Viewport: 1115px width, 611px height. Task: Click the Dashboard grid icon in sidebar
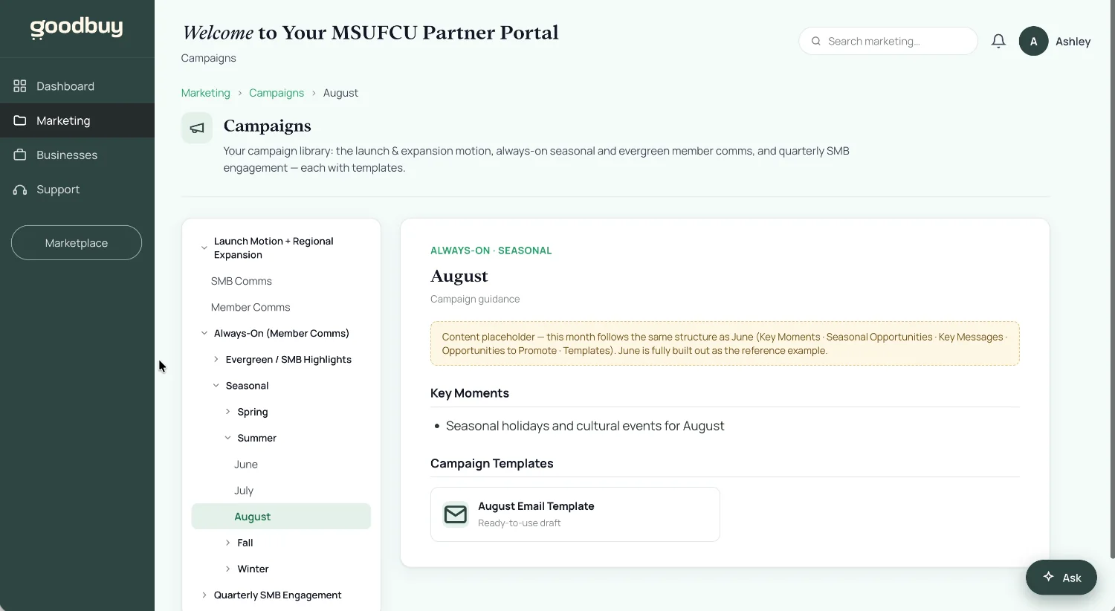[x=20, y=86]
